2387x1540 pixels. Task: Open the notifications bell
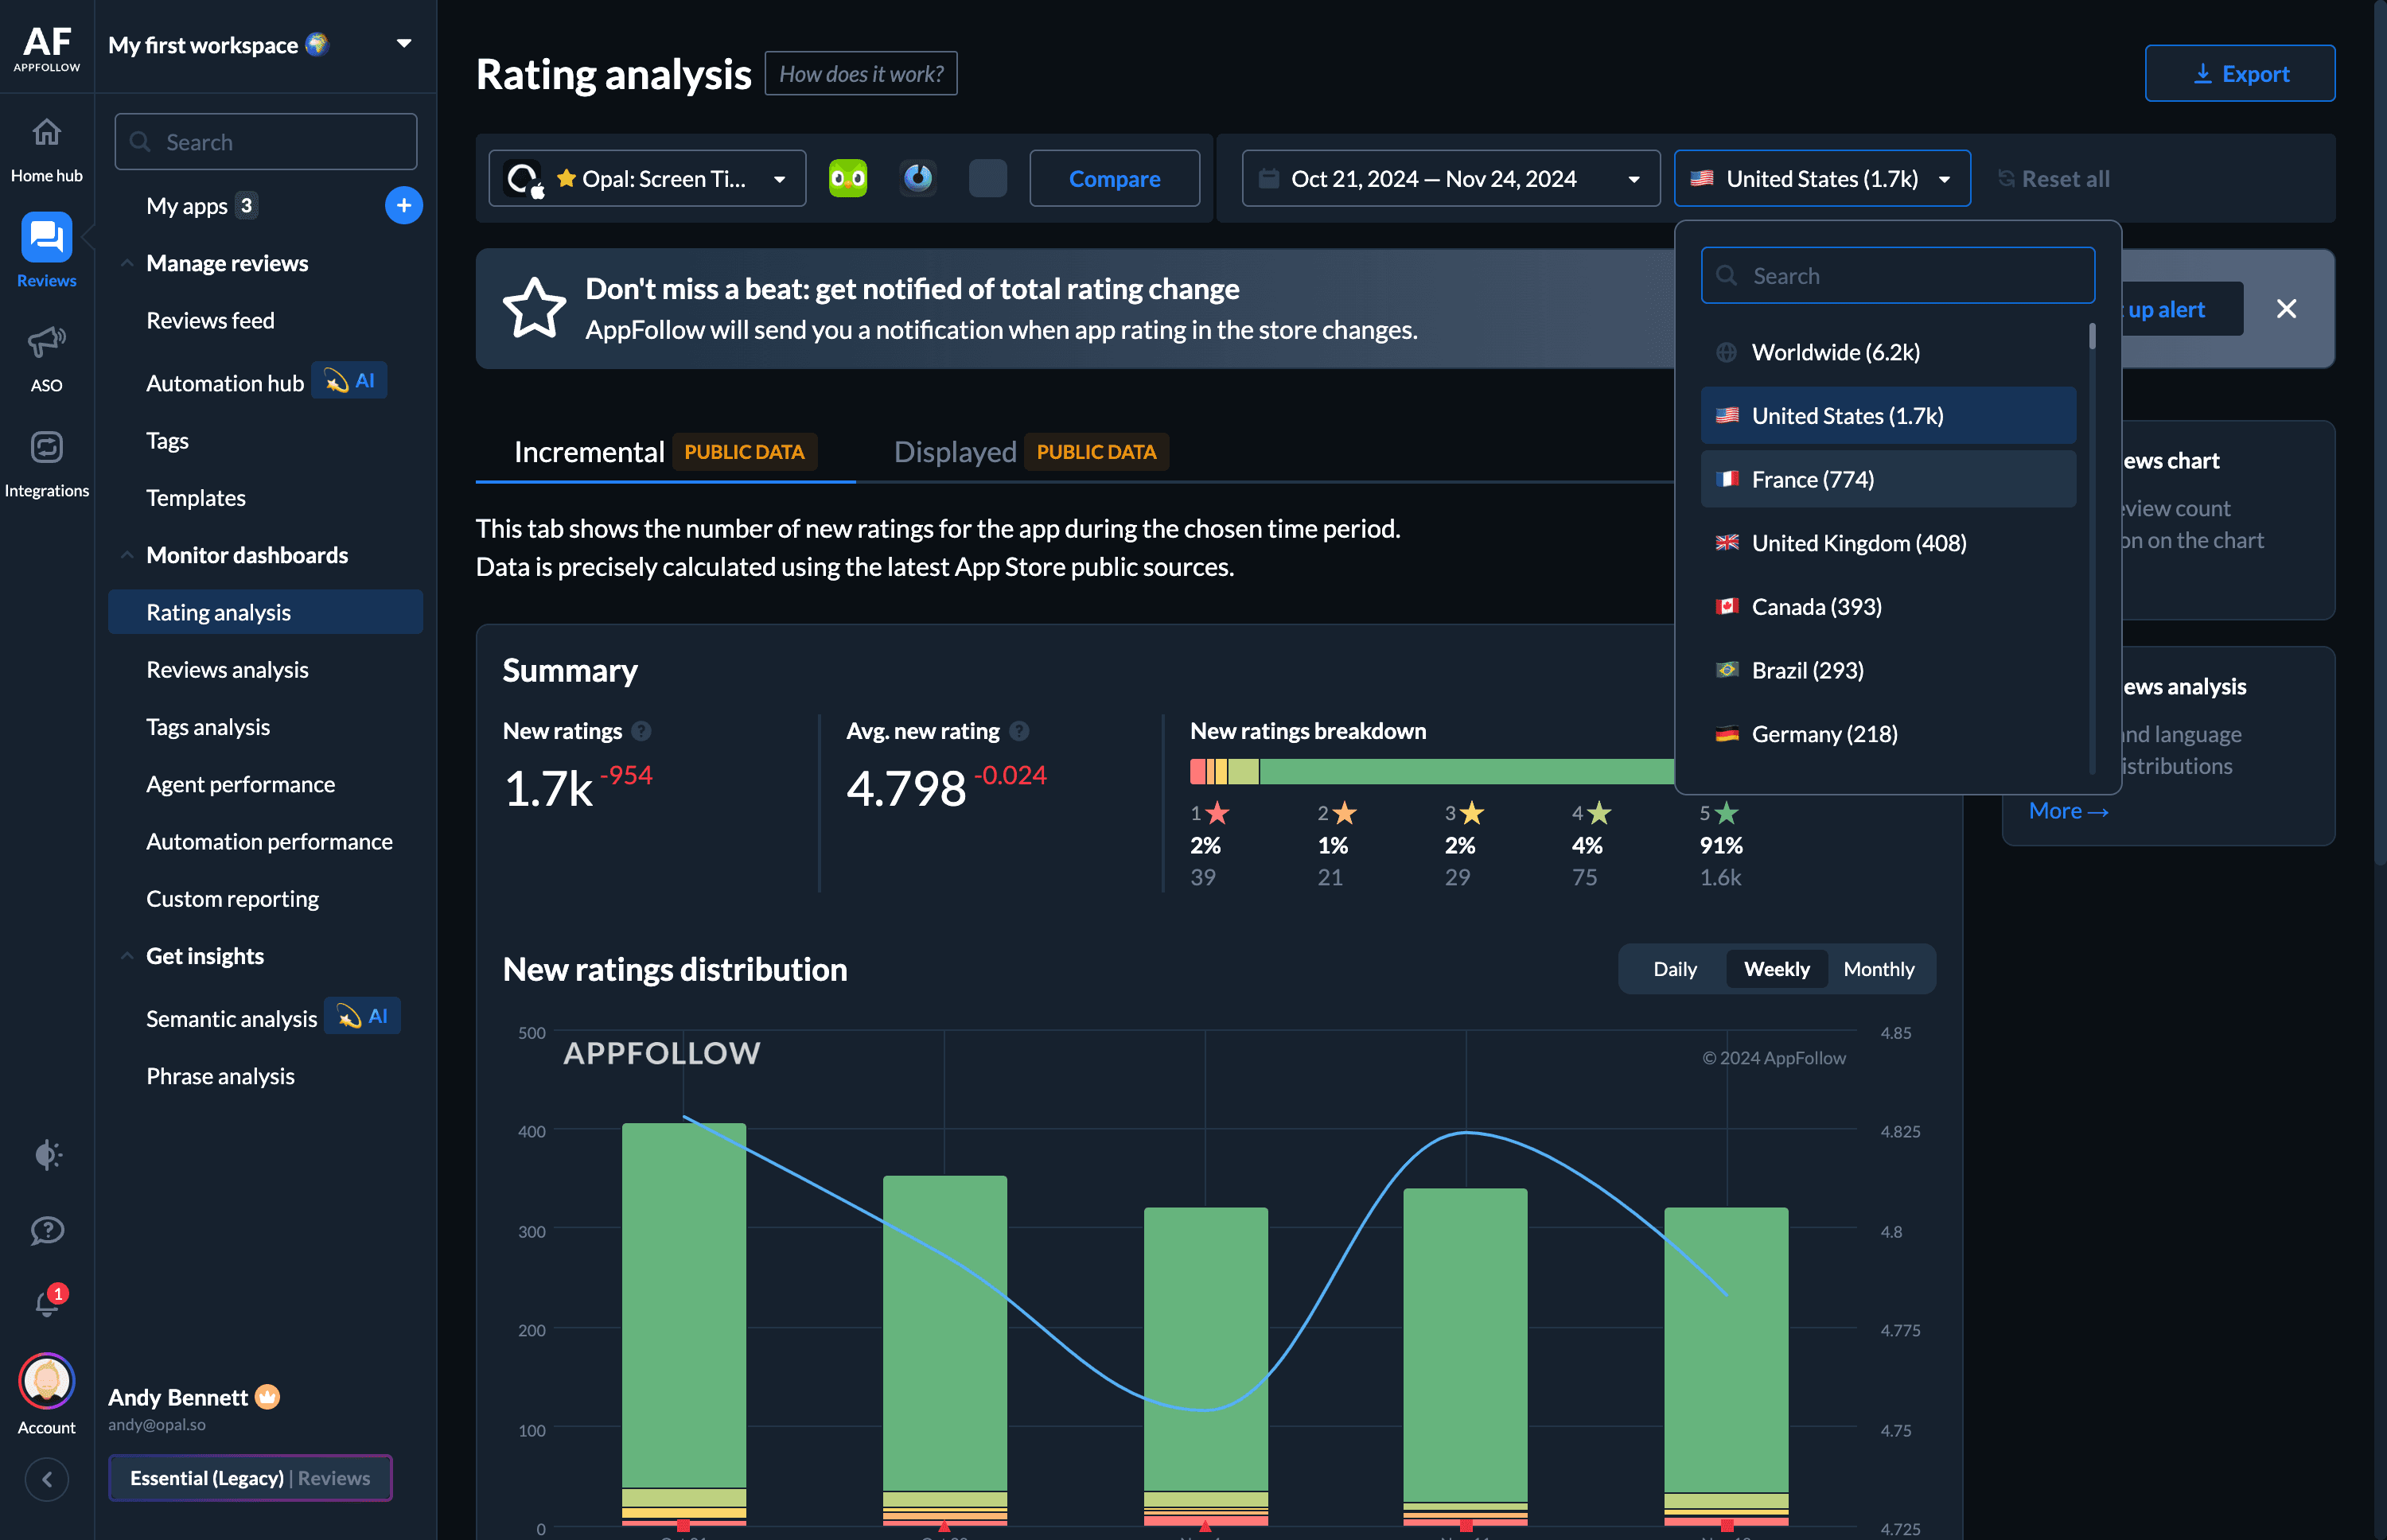coord(47,1302)
